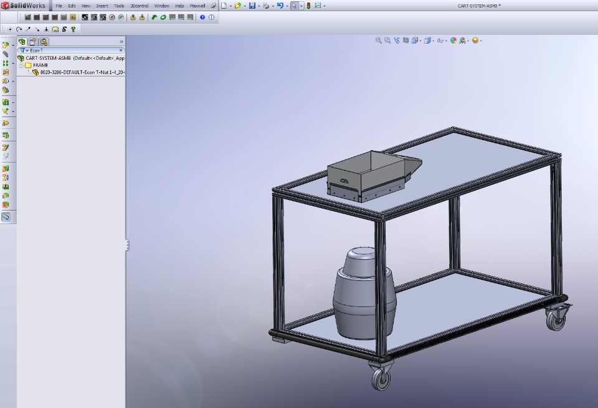Click the Edit Appearance color ball
The image size is (598, 408).
pyautogui.click(x=453, y=40)
